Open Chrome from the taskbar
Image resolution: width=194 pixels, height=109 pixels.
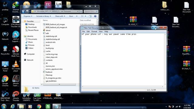pos(39,106)
